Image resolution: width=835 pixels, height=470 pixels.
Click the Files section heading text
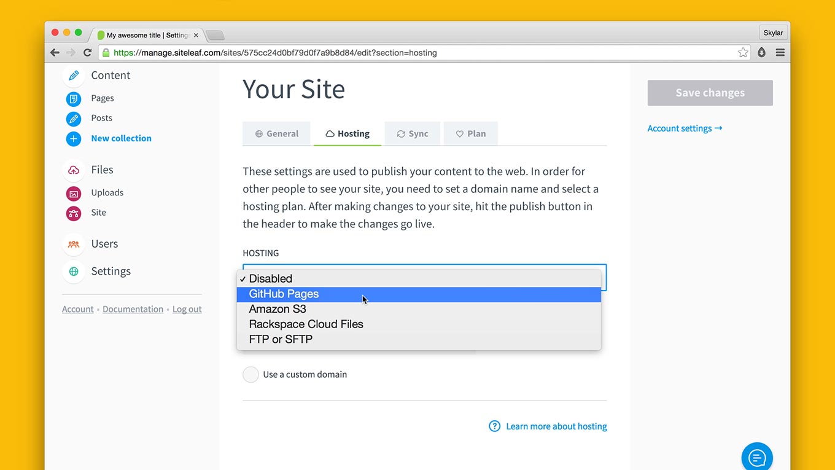[x=103, y=170]
